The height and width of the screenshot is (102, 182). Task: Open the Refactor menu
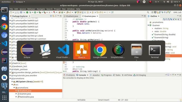click(31, 9)
